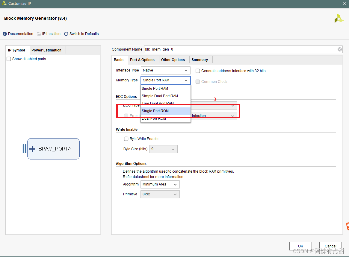Viewport: 349px width, 257px height.
Task: Choose True Dual Port RAM option
Action: 166,103
